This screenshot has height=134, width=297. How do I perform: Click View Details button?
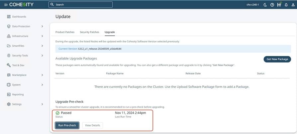92,125
